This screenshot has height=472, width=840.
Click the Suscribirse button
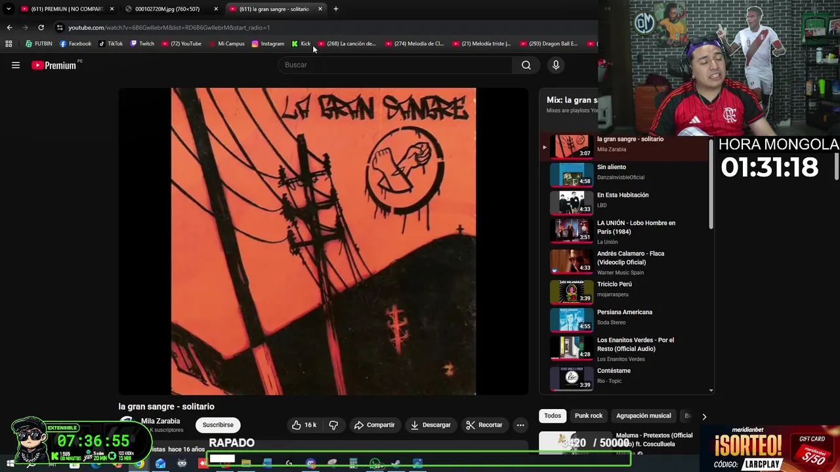[x=218, y=425]
